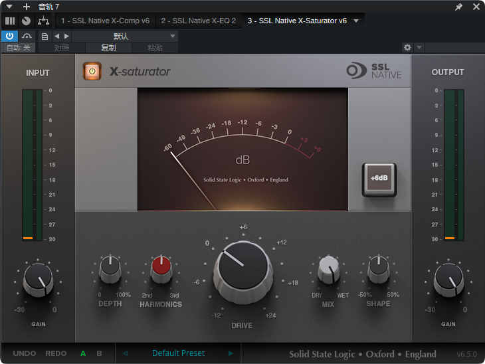The height and width of the screenshot is (364, 485).
Task: Click 粘贴 paste button
Action: (155, 48)
